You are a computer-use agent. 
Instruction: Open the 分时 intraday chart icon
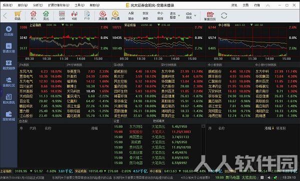click(62, 15)
